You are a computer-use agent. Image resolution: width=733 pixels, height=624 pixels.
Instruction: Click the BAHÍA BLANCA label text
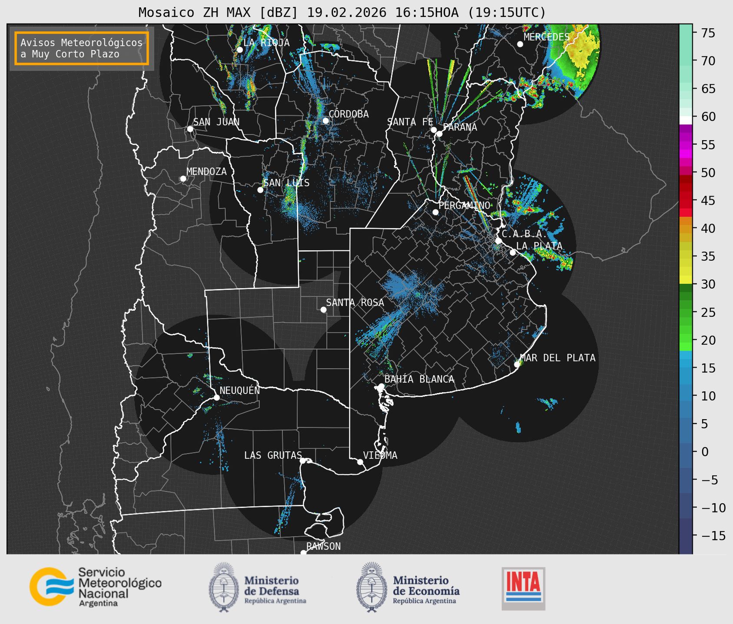[x=419, y=379]
